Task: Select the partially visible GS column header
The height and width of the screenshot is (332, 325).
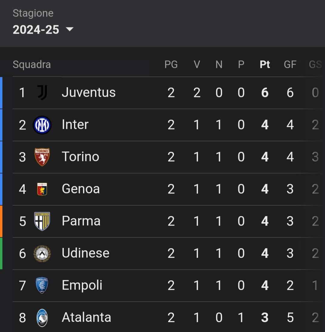Action: pyautogui.click(x=315, y=64)
